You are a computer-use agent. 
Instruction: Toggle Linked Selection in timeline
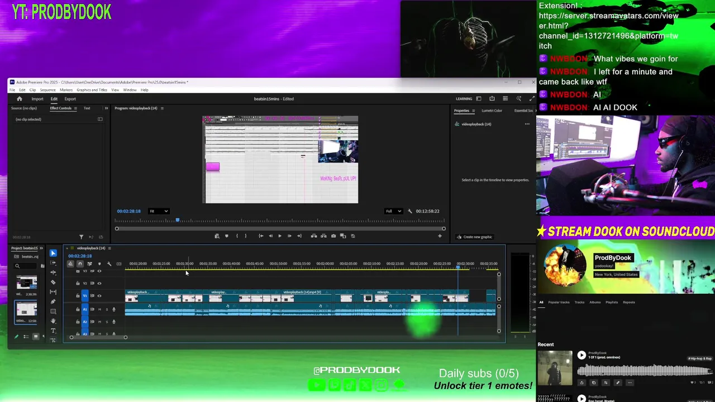point(89,264)
